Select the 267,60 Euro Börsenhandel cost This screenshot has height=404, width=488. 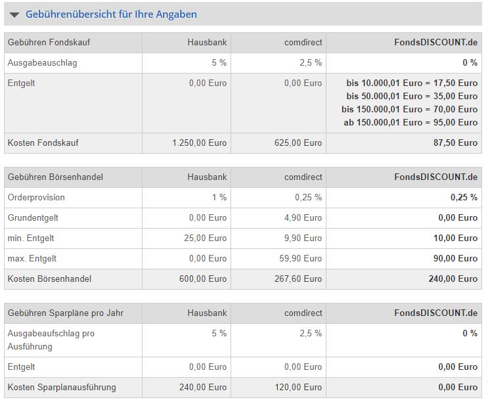(298, 279)
